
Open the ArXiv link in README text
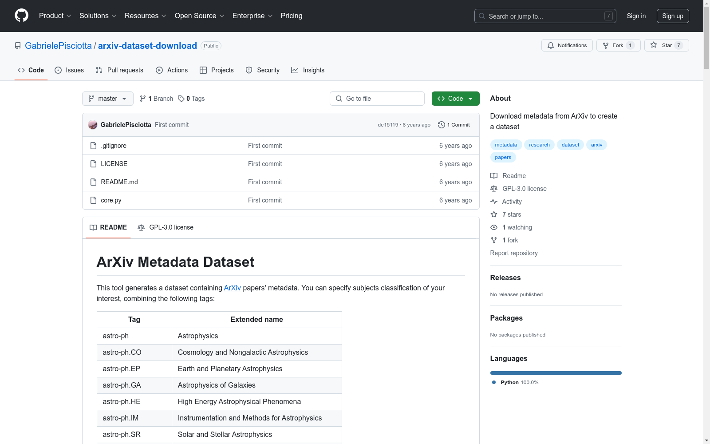(x=233, y=288)
